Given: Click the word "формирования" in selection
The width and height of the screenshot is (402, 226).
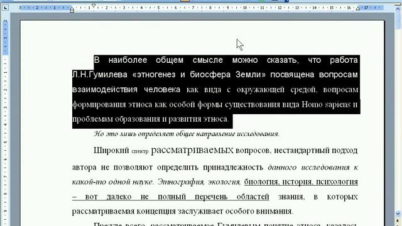Looking at the screenshot, I should (99, 105).
